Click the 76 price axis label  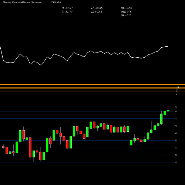click(176, 119)
